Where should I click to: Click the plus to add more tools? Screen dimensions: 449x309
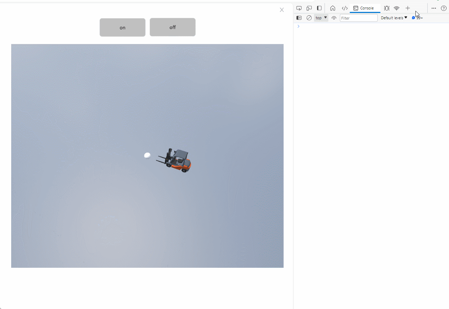coord(408,8)
